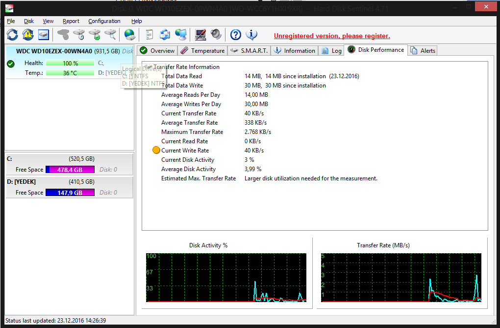Image resolution: width=500 pixels, height=328 pixels.
Task: Click the Average Disk Activity value 3,99 %
Action: [253, 169]
